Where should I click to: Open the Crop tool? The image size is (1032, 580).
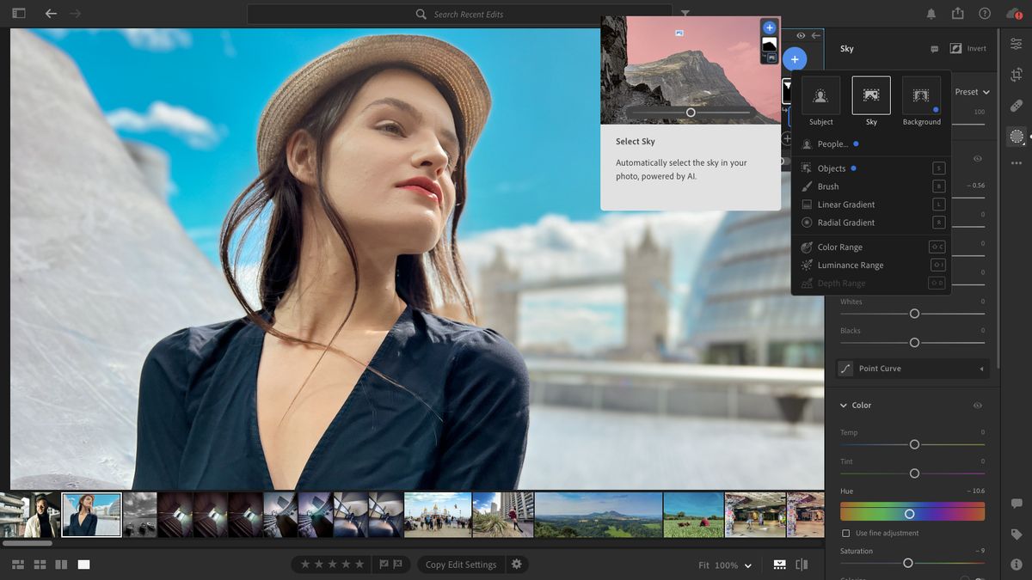(x=1017, y=75)
